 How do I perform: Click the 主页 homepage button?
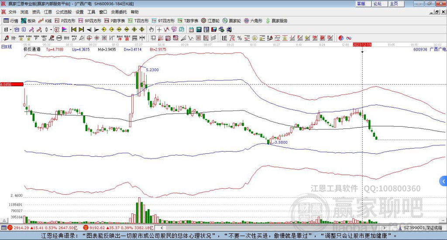[x=396, y=3]
